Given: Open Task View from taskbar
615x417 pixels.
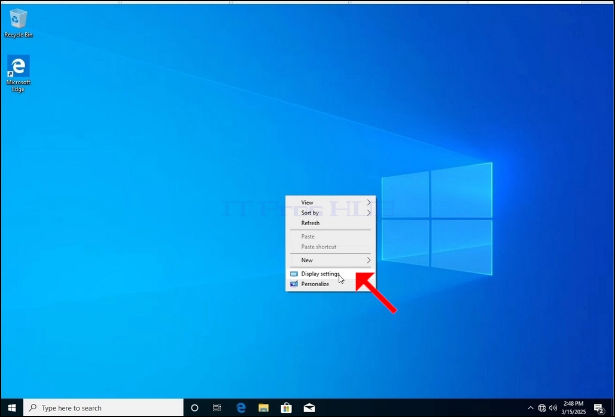Looking at the screenshot, I should coord(217,408).
